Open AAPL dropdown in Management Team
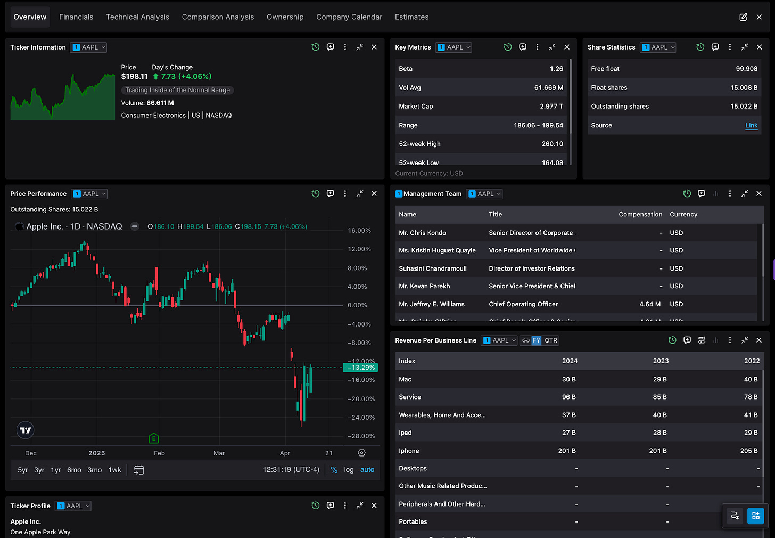Viewport: 775px width, 538px height. pyautogui.click(x=484, y=194)
